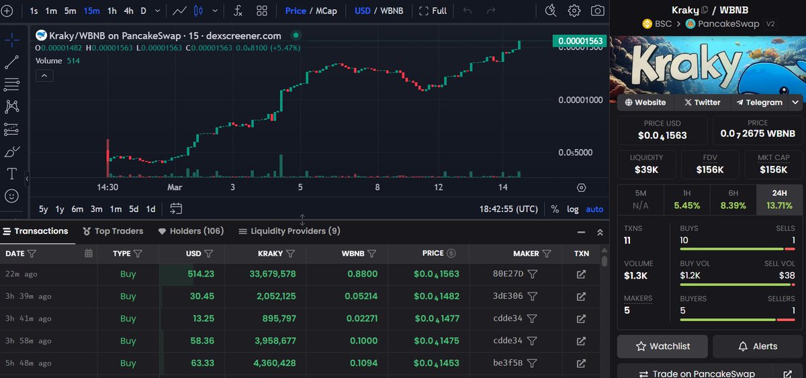Open the Kraky Website link
The height and width of the screenshot is (378, 806).
point(645,103)
